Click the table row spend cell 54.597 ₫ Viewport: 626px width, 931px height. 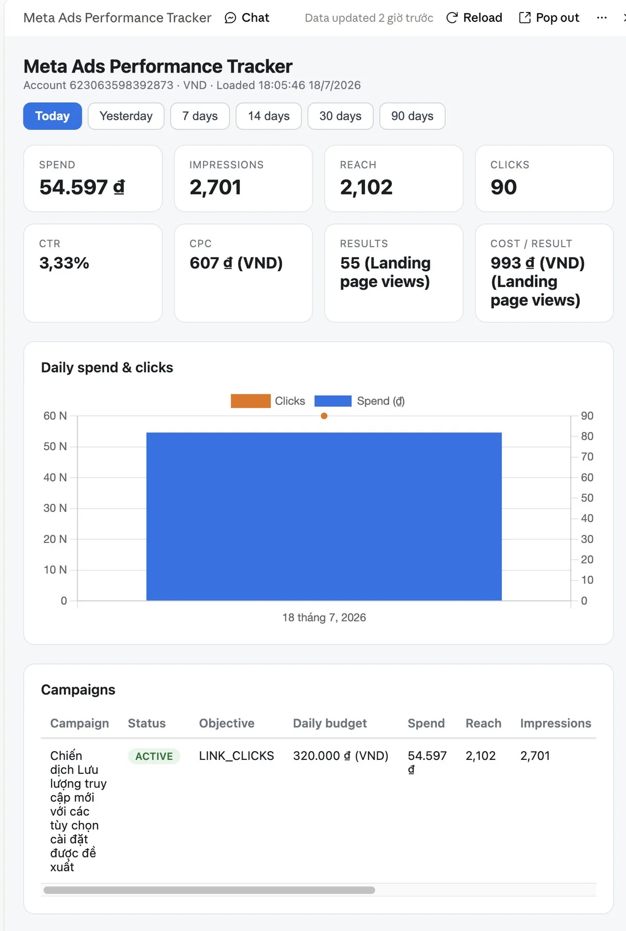coord(427,763)
